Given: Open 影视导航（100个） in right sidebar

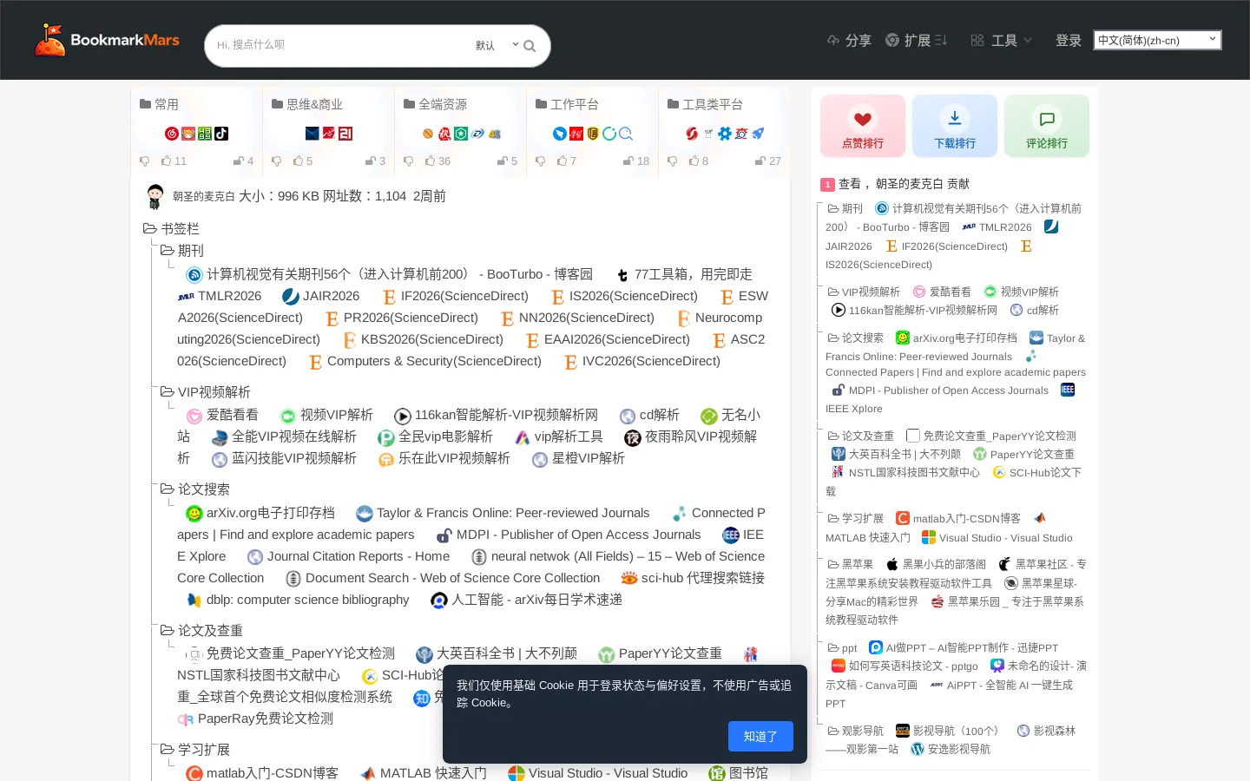Looking at the screenshot, I should pyautogui.click(x=958, y=731).
